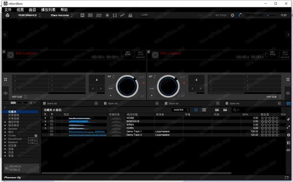Play deck 1 with play button
The width and height of the screenshot is (293, 182).
coord(111,95)
